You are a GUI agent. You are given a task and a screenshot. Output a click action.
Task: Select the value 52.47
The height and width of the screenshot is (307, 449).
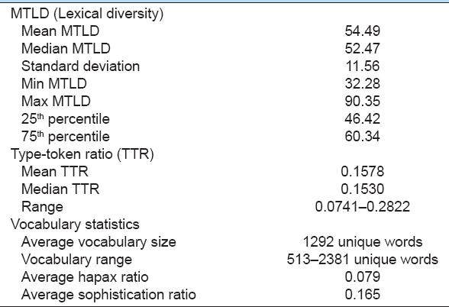(x=362, y=48)
